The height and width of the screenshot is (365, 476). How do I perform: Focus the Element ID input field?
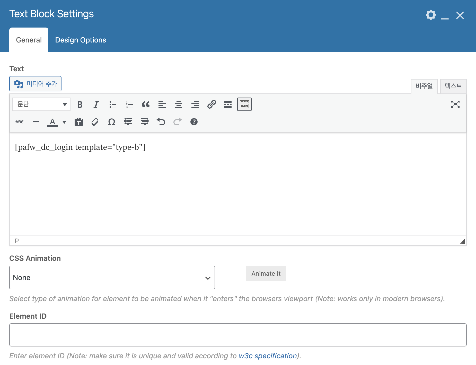pyautogui.click(x=238, y=335)
